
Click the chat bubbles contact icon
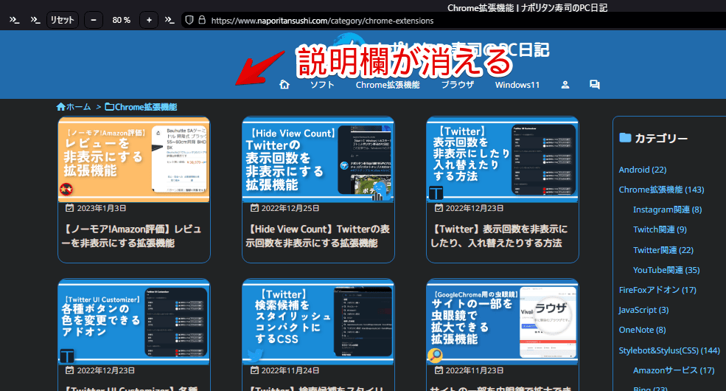[595, 84]
